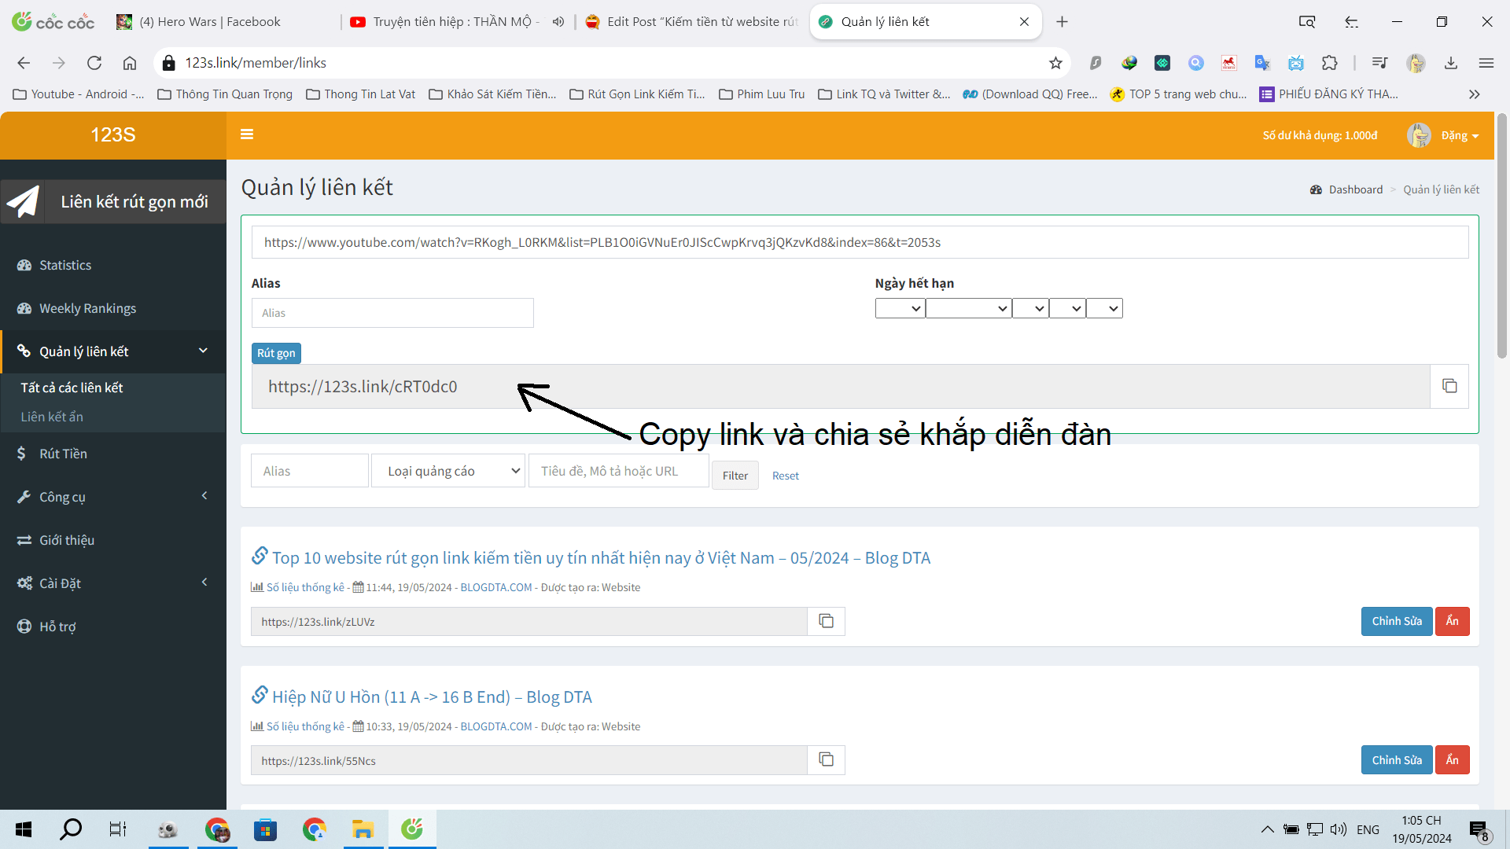The height and width of the screenshot is (849, 1510).
Task: Expand the Đặng user menu
Action: click(1460, 135)
